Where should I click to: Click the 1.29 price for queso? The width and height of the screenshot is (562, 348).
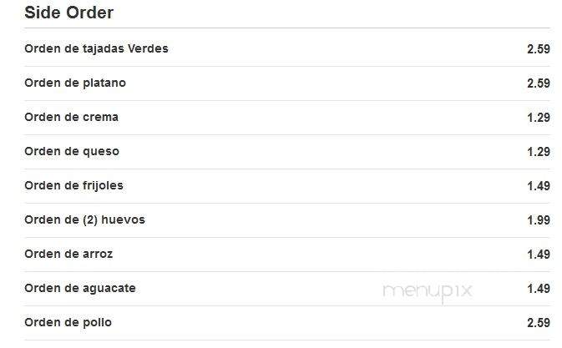click(x=539, y=152)
